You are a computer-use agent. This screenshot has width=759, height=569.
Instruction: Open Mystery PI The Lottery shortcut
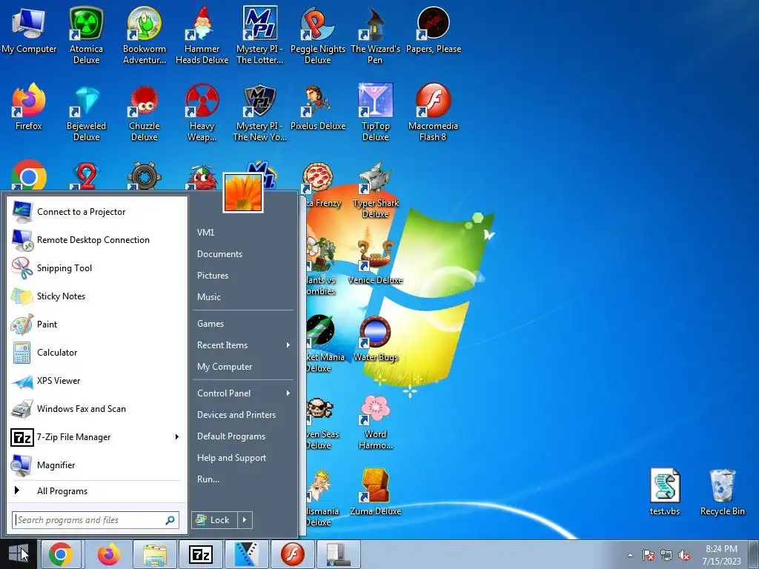[260, 36]
